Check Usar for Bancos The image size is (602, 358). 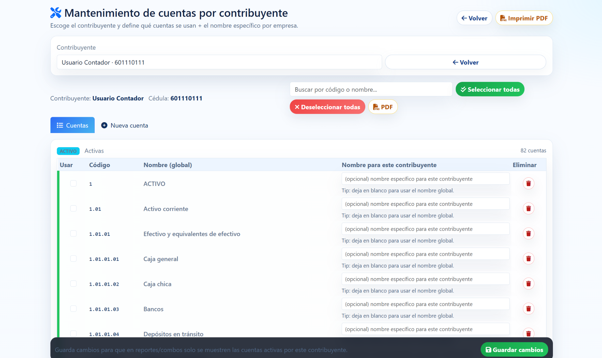(x=73, y=309)
